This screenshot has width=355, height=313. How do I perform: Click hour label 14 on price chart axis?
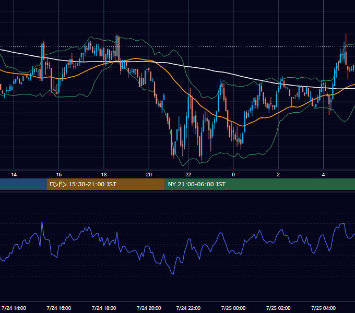click(x=14, y=175)
